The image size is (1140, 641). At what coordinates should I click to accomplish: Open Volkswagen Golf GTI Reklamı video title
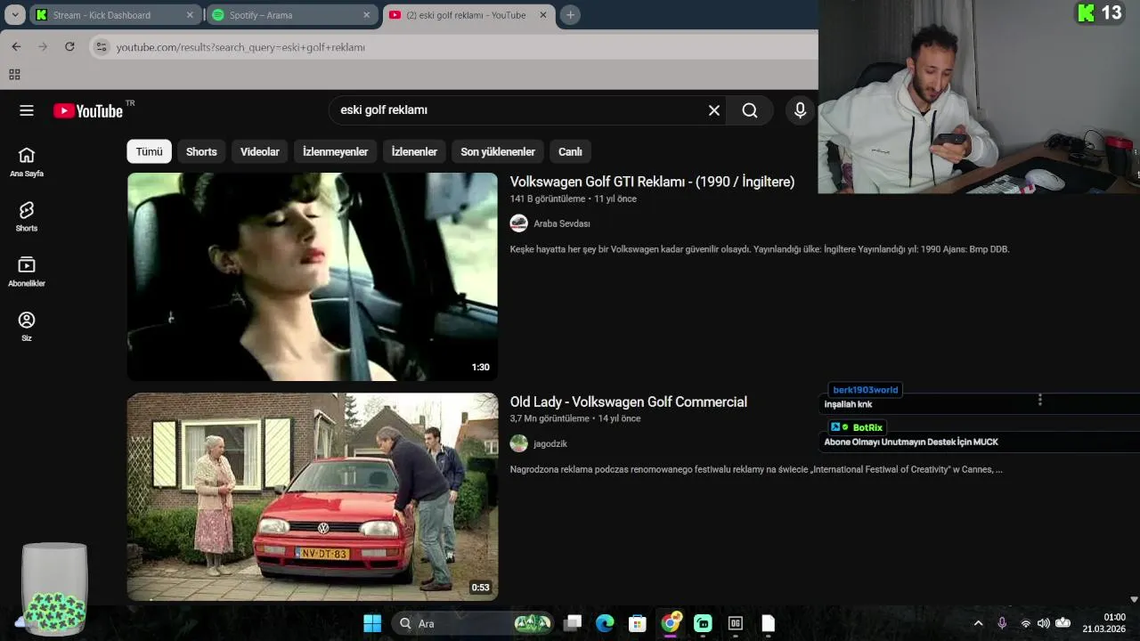(x=652, y=182)
